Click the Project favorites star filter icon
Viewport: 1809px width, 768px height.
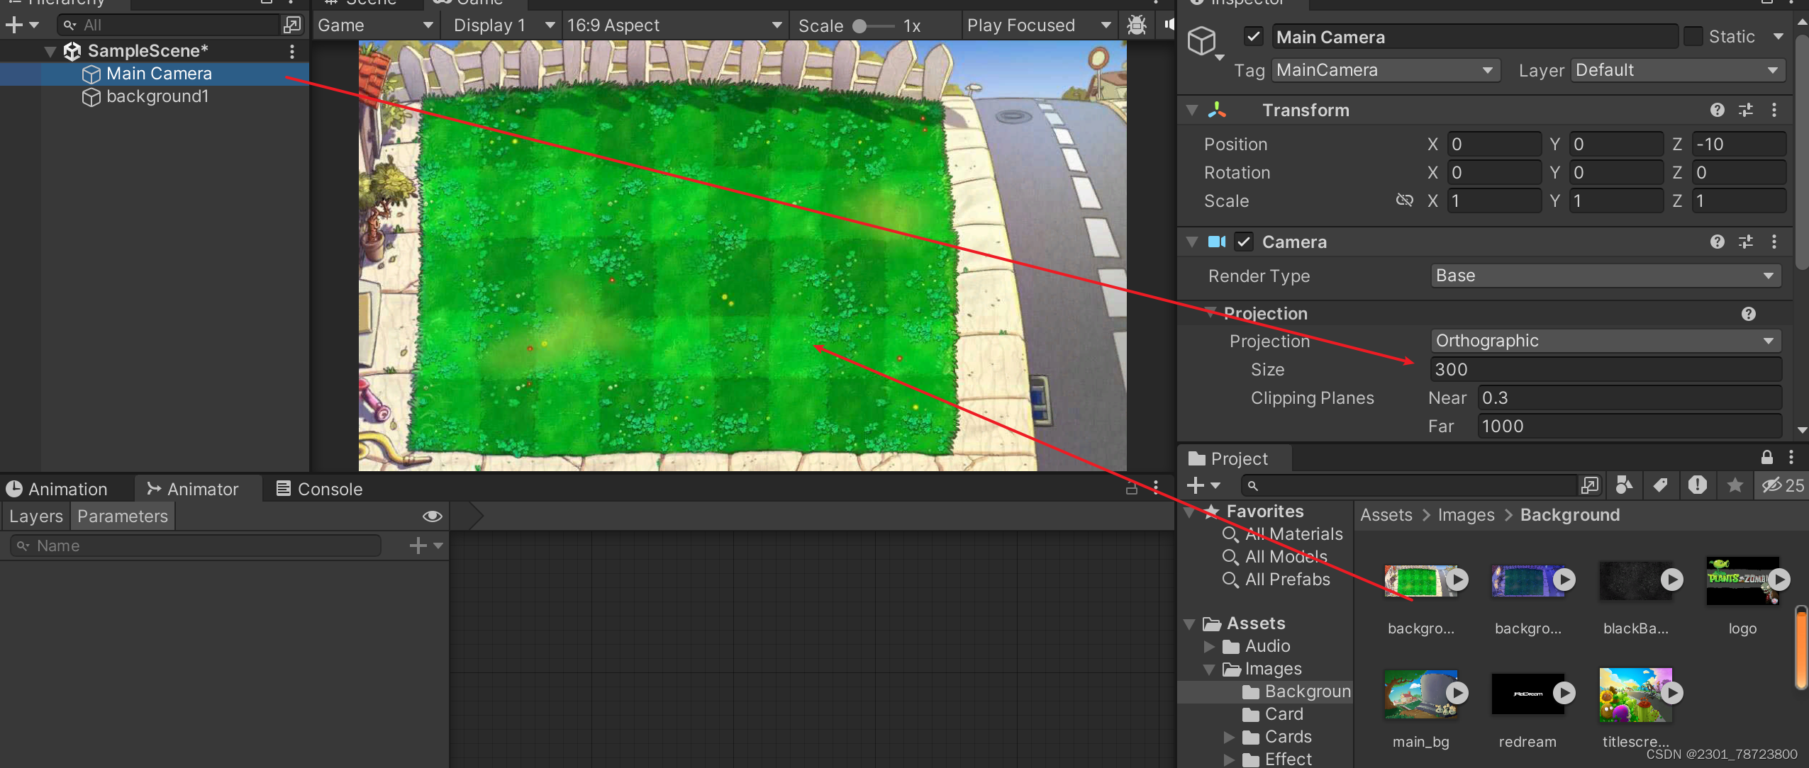click(x=1735, y=485)
